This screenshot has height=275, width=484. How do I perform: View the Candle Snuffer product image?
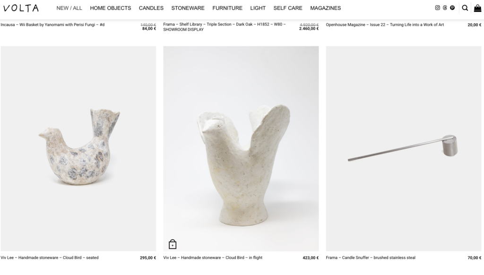coord(404,149)
